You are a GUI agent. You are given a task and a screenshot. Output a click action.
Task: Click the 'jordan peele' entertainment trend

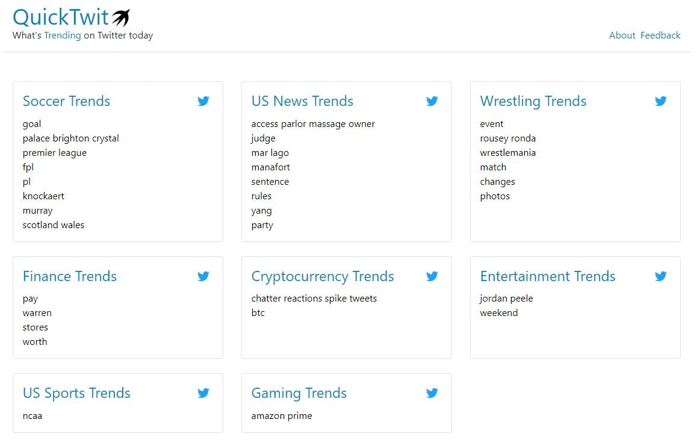point(506,299)
